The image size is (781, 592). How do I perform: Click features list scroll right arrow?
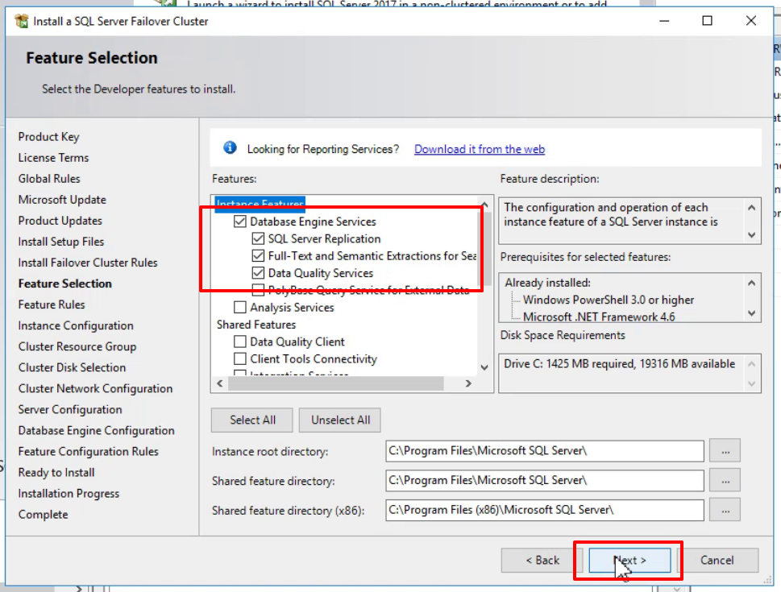(468, 383)
